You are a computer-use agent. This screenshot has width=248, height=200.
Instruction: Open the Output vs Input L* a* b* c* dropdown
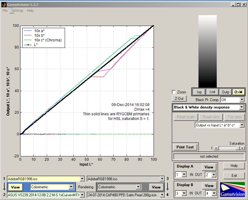click(x=241, y=125)
